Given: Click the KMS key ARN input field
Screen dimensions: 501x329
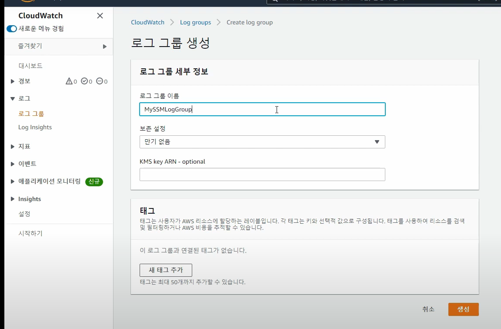Looking at the screenshot, I should tap(262, 175).
